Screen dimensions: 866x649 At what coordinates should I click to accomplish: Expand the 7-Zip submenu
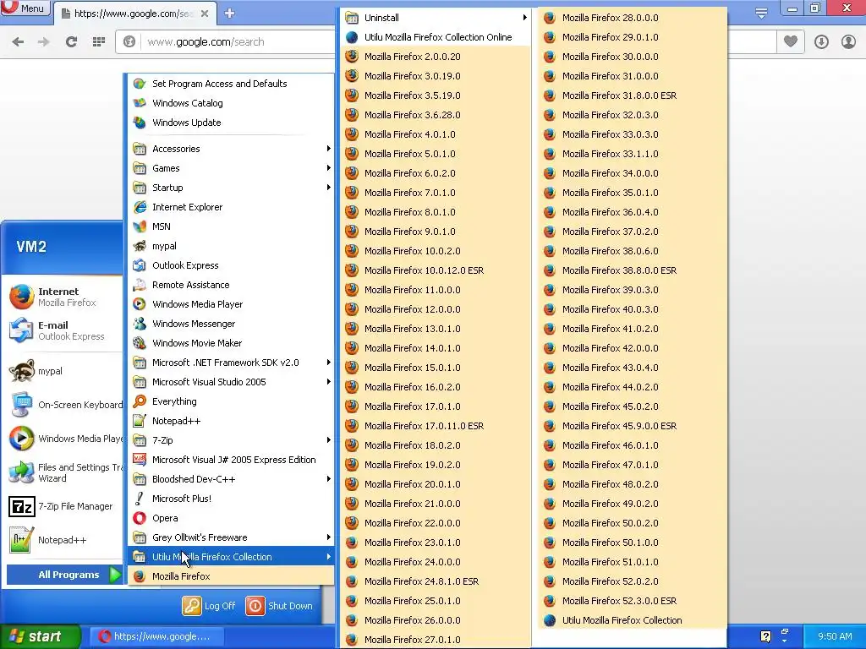(x=231, y=440)
